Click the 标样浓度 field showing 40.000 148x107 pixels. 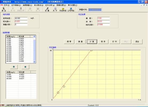(x=21, y=18)
